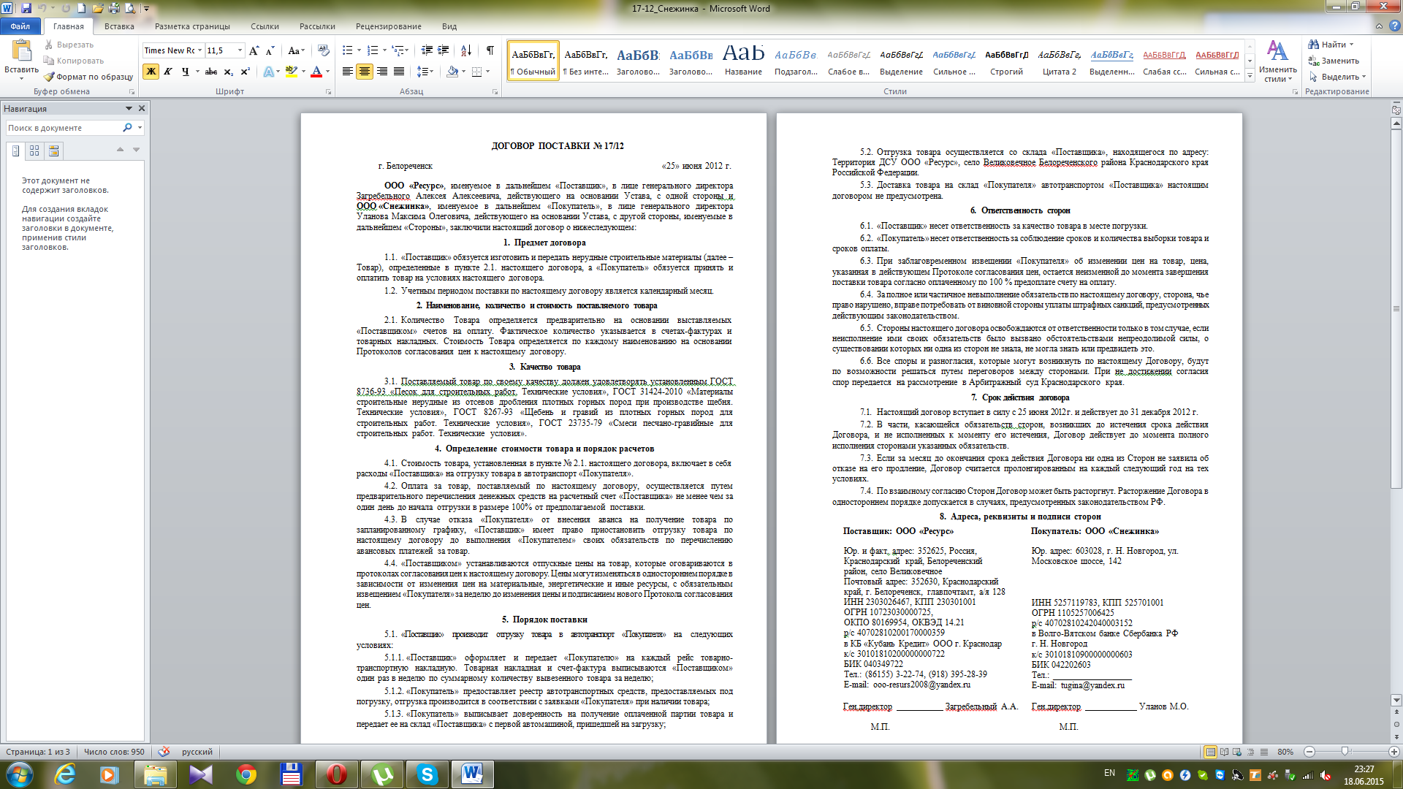The width and height of the screenshot is (1403, 789).
Task: Apply subscript formatting
Action: [229, 72]
